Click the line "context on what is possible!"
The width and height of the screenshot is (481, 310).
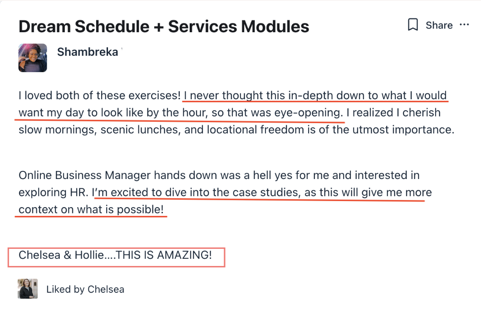point(91,209)
